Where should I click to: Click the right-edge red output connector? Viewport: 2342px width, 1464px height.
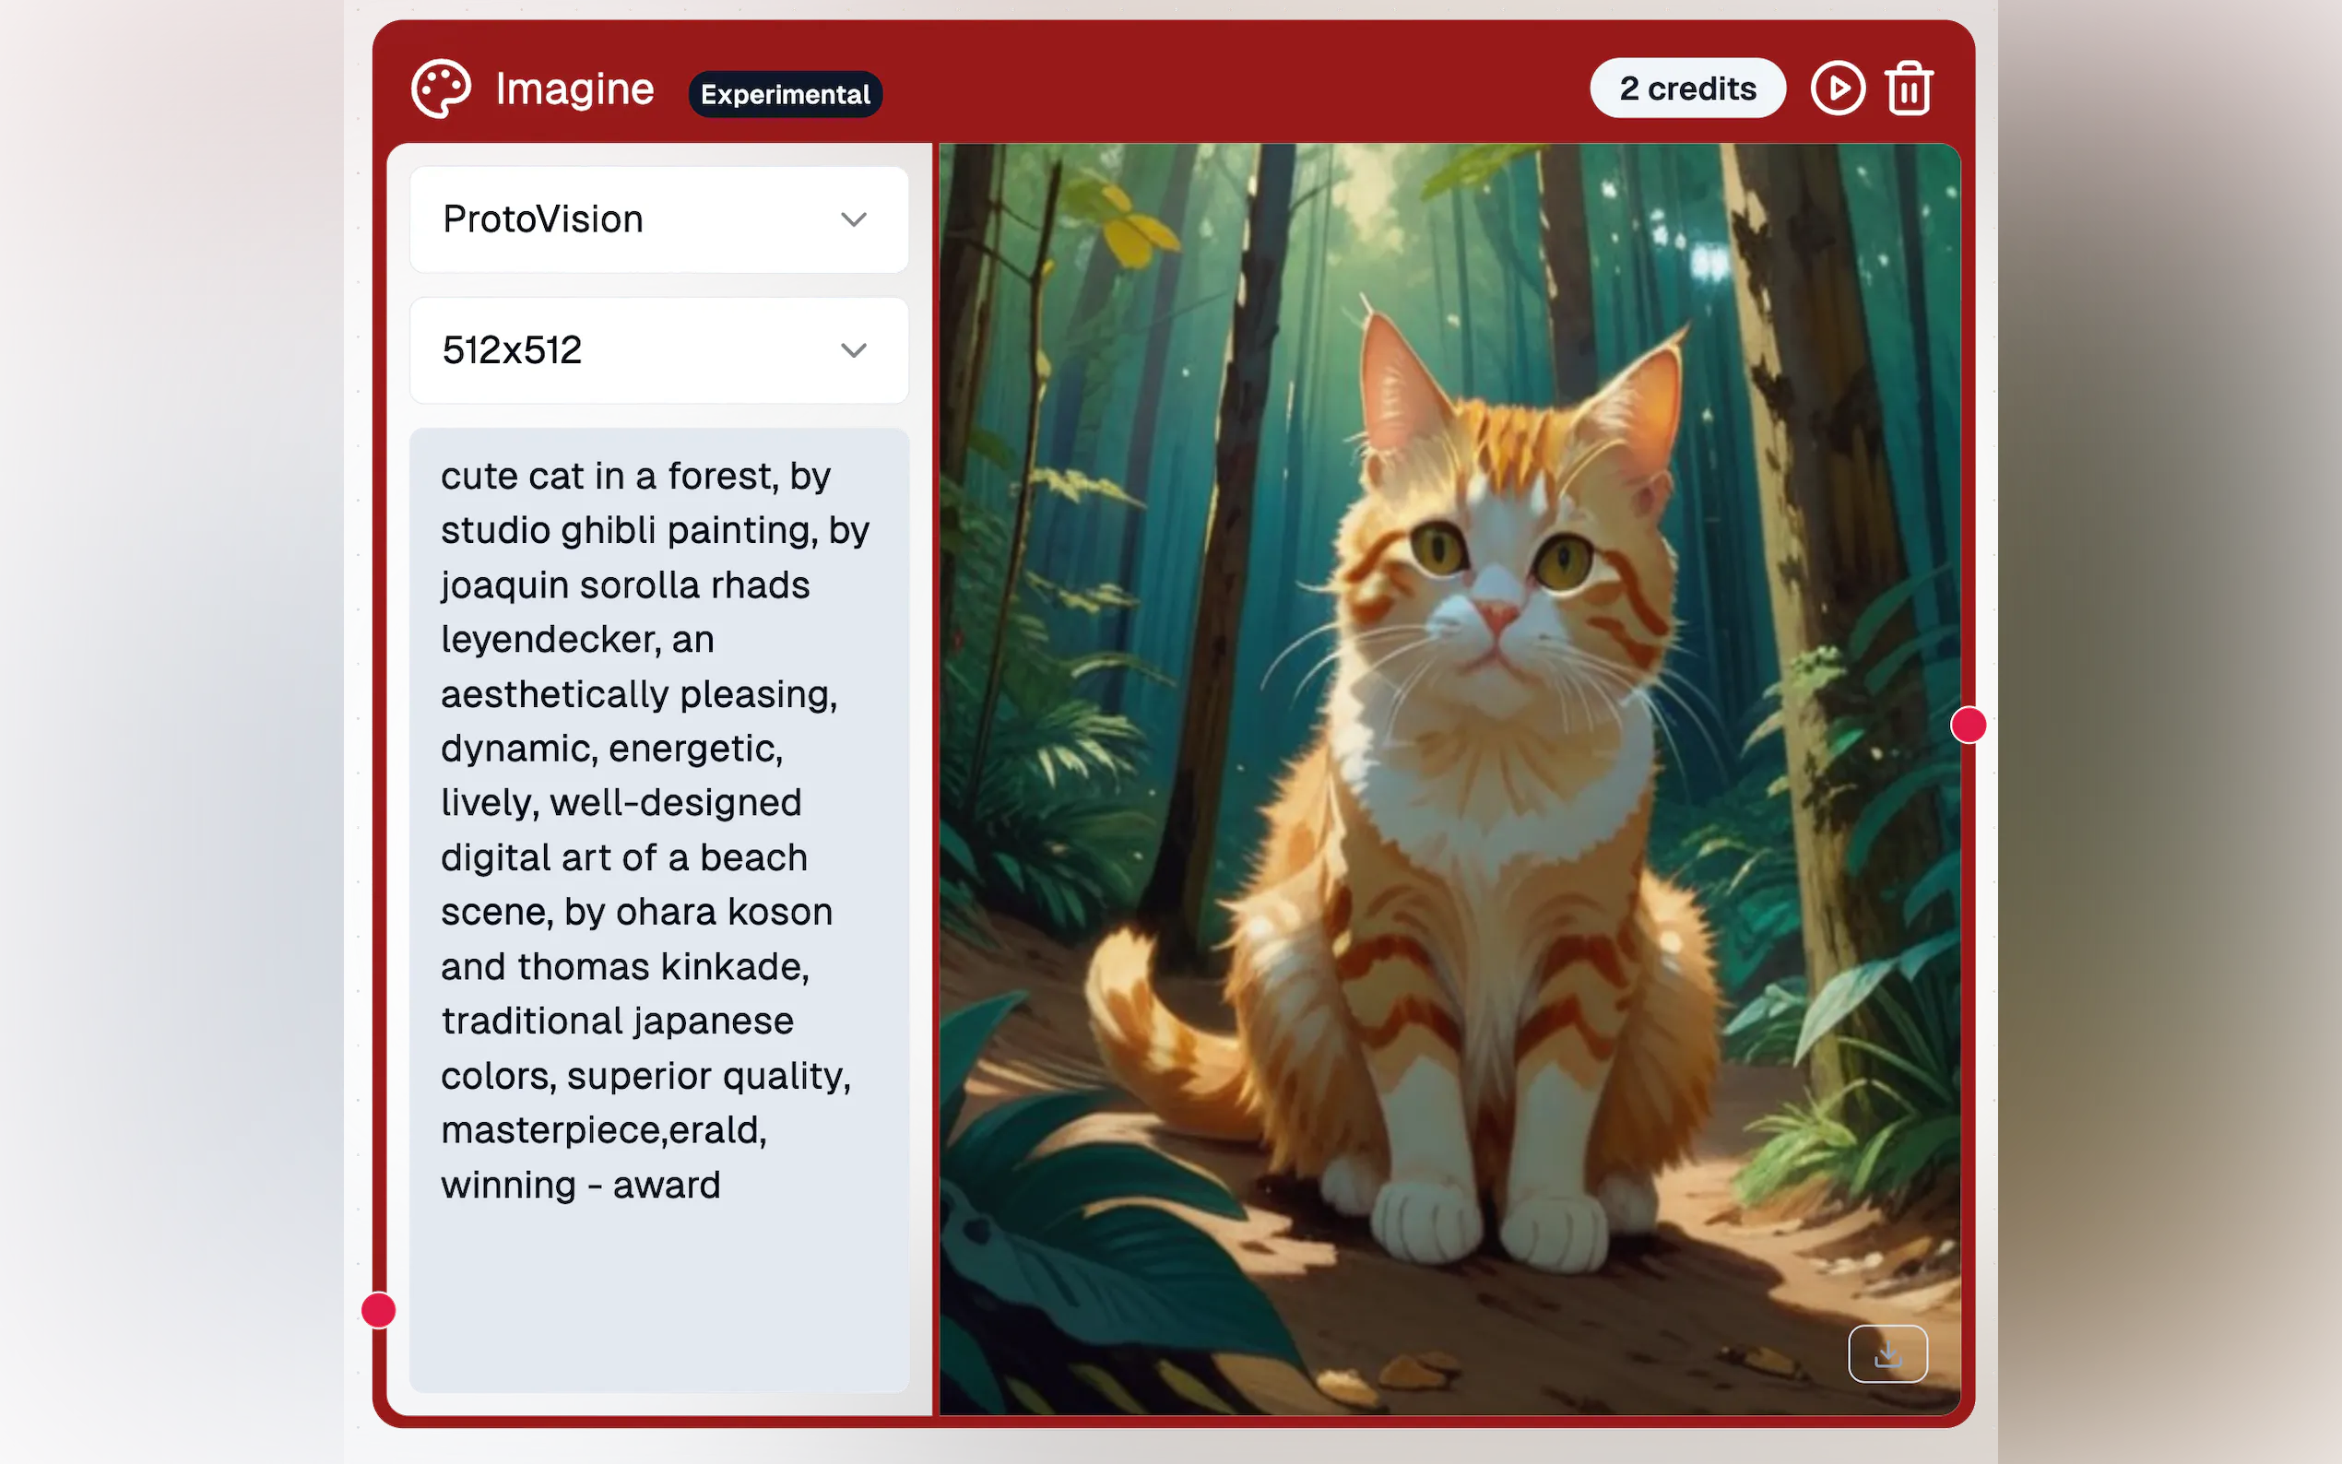coord(1968,726)
